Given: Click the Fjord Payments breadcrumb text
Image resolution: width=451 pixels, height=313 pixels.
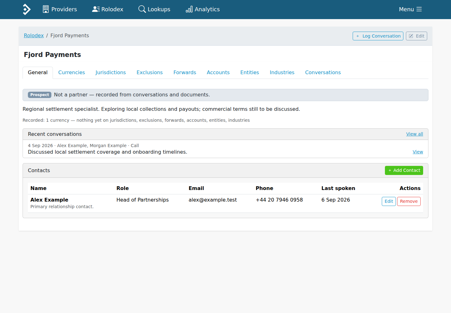Looking at the screenshot, I should click(x=70, y=36).
